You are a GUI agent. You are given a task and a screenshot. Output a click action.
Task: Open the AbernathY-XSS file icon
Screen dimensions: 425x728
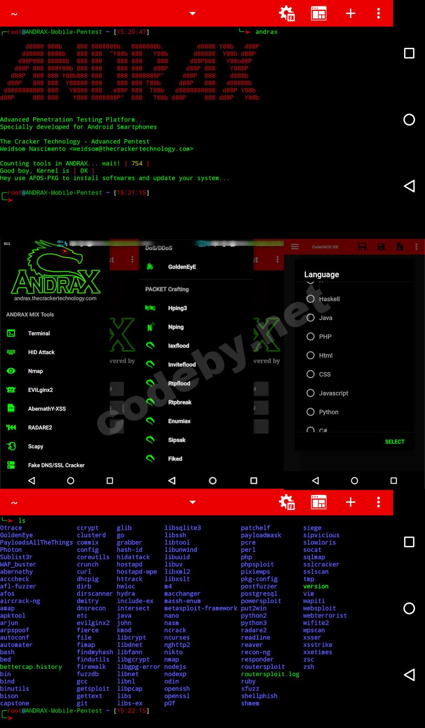point(11,409)
